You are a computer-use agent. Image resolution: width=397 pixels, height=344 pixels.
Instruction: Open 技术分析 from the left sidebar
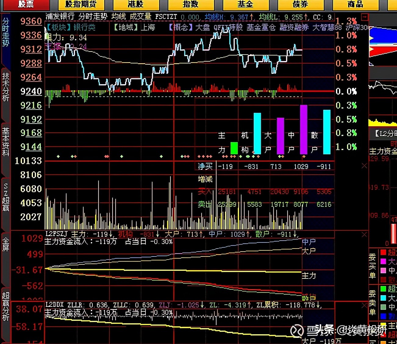(x=6, y=87)
